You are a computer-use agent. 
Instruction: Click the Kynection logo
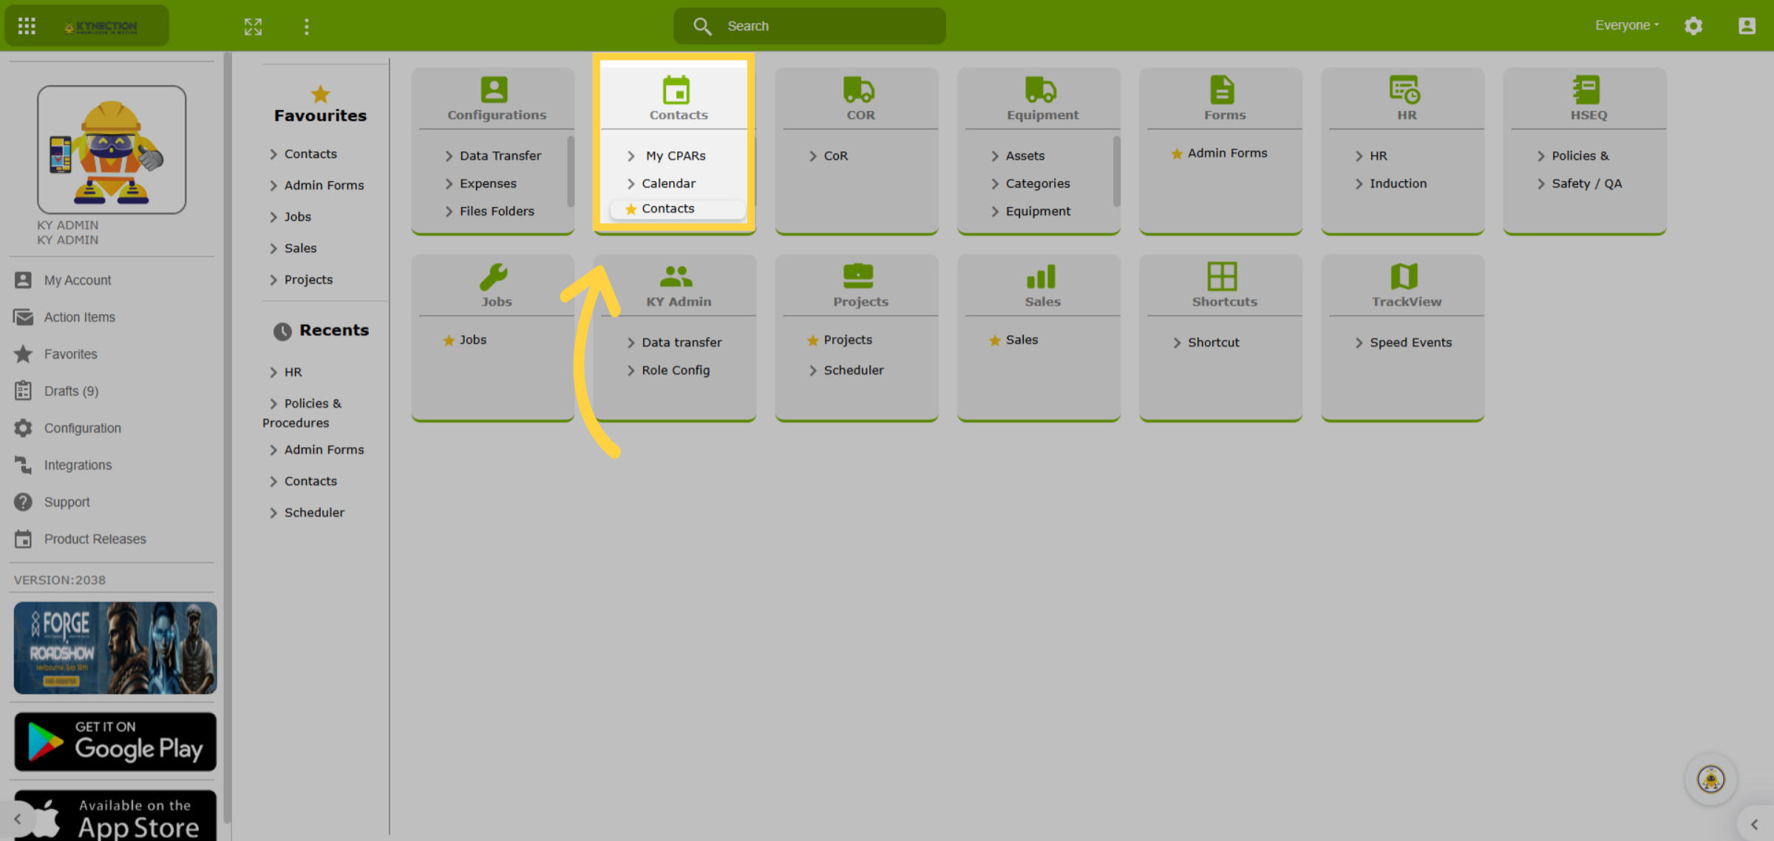[x=101, y=27]
